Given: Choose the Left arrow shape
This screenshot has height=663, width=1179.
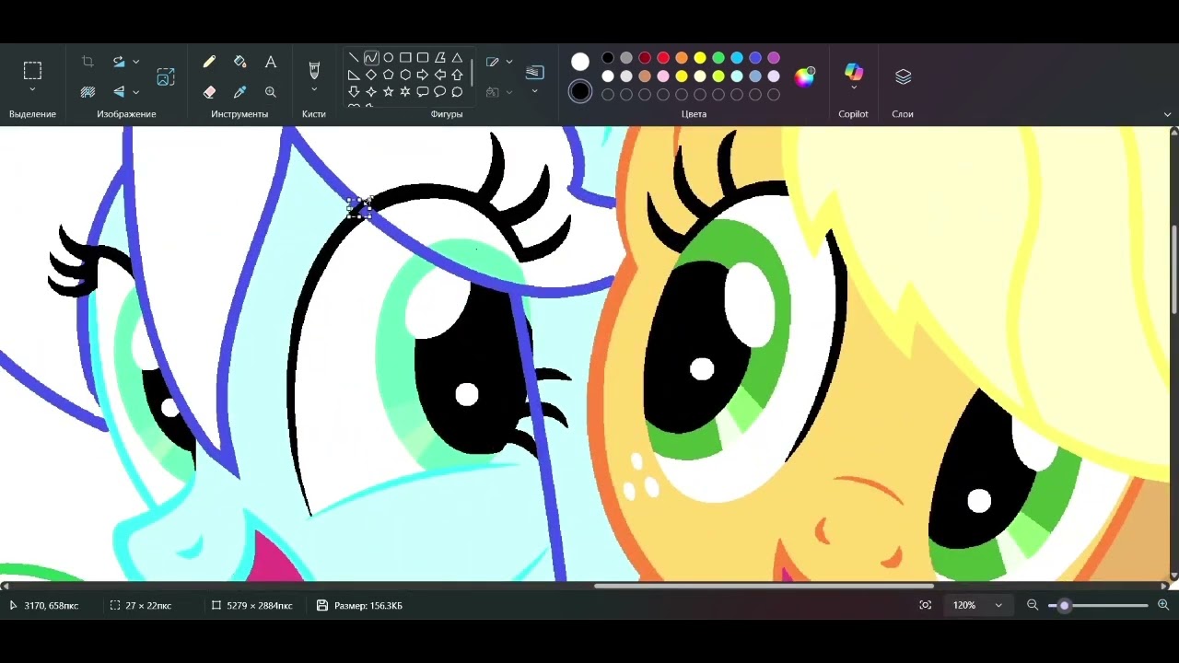Looking at the screenshot, I should [439, 75].
